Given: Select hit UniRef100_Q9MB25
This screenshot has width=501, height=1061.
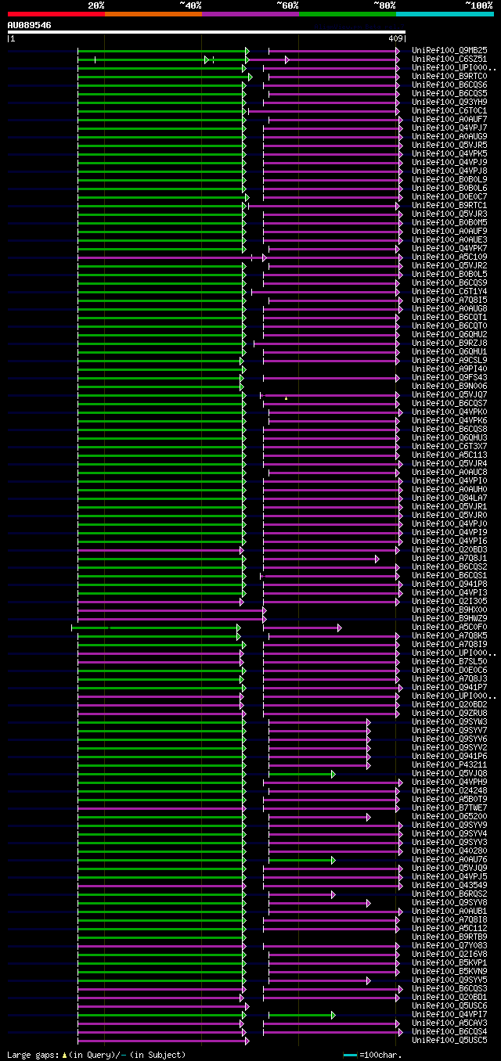Looking at the screenshot, I should (449, 50).
